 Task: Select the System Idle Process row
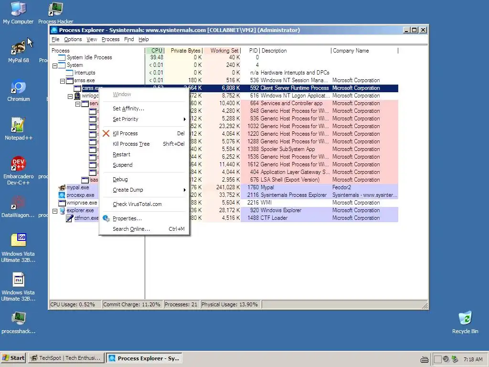224,57
